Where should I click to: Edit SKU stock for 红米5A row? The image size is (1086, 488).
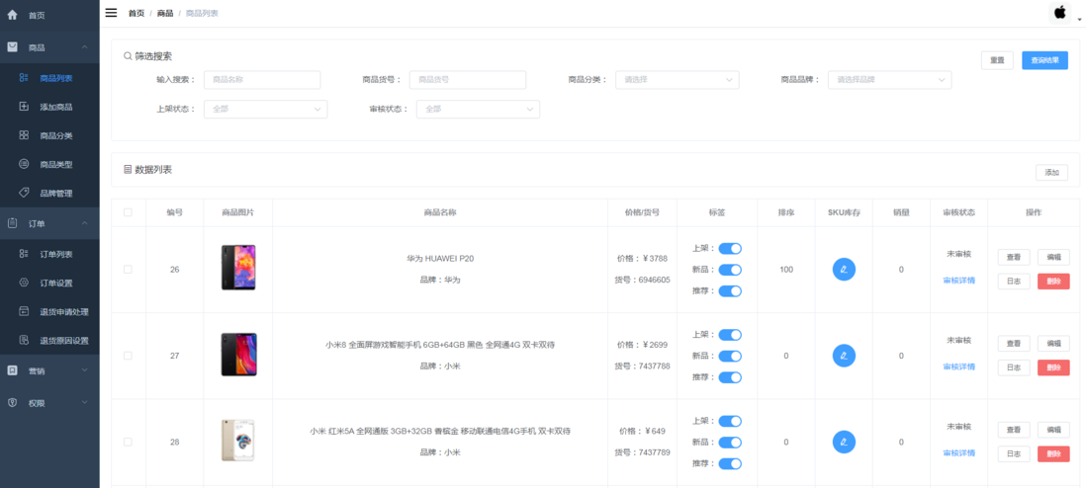click(844, 442)
